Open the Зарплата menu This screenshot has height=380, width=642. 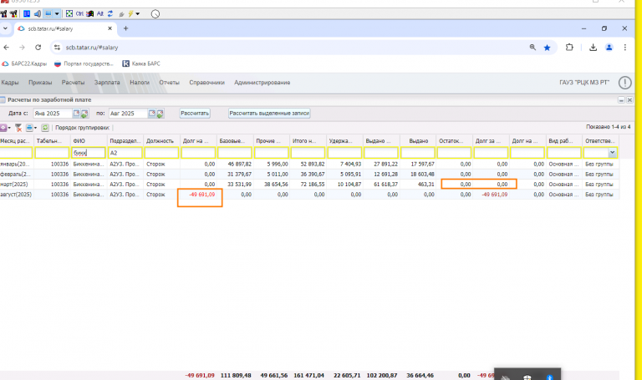tap(107, 83)
